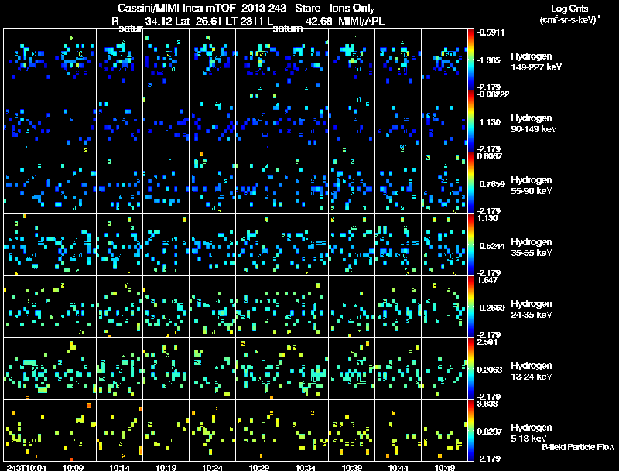Click the '34.12' R value in the subtitle
The image size is (619, 471).
159,21
